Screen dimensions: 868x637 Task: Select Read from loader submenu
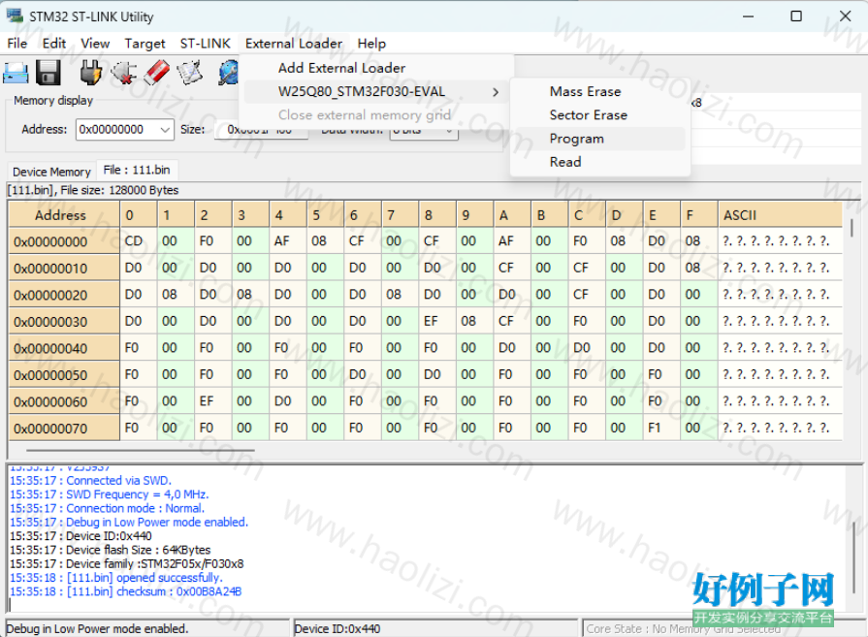[x=565, y=162]
